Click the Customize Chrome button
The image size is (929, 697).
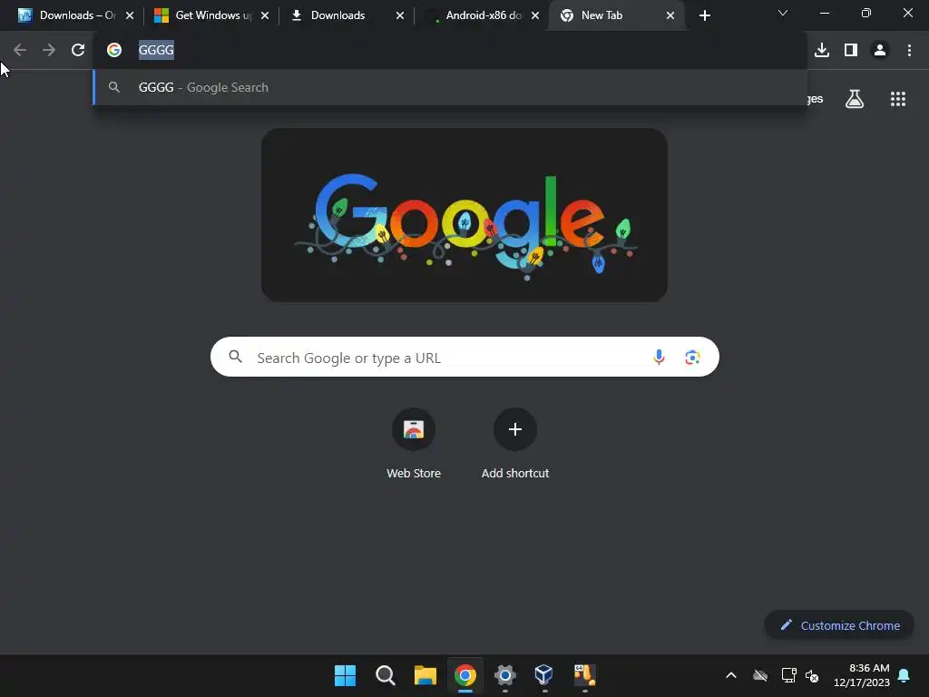(839, 625)
